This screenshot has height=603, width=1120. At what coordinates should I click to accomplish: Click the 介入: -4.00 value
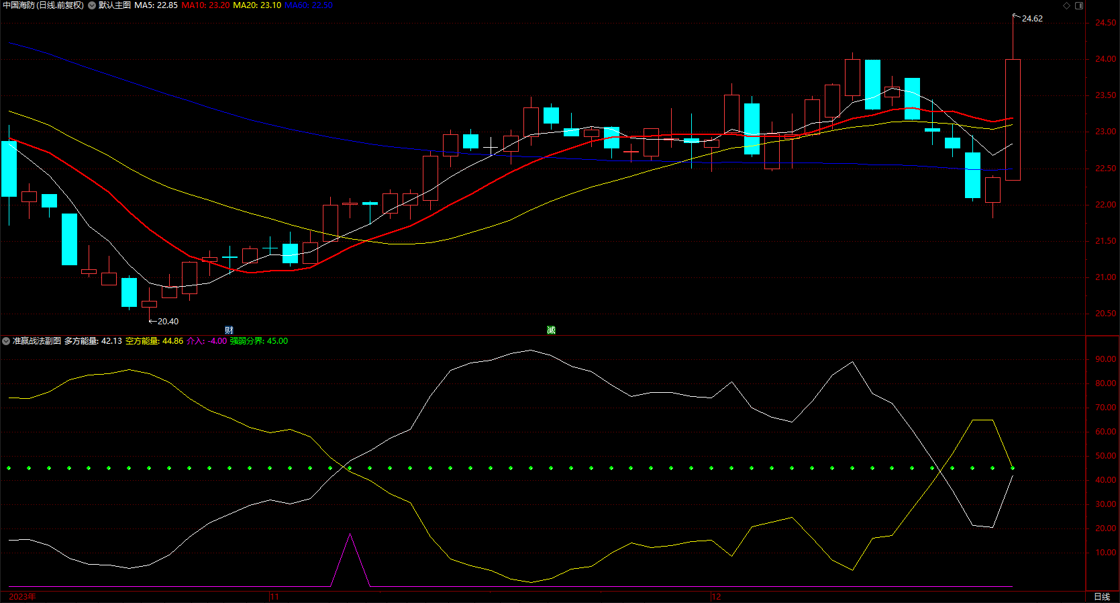pos(207,341)
